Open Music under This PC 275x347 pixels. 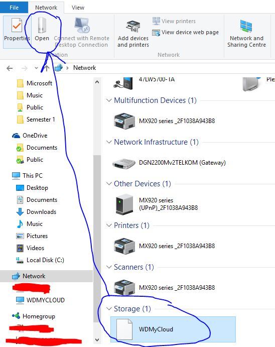point(30,224)
